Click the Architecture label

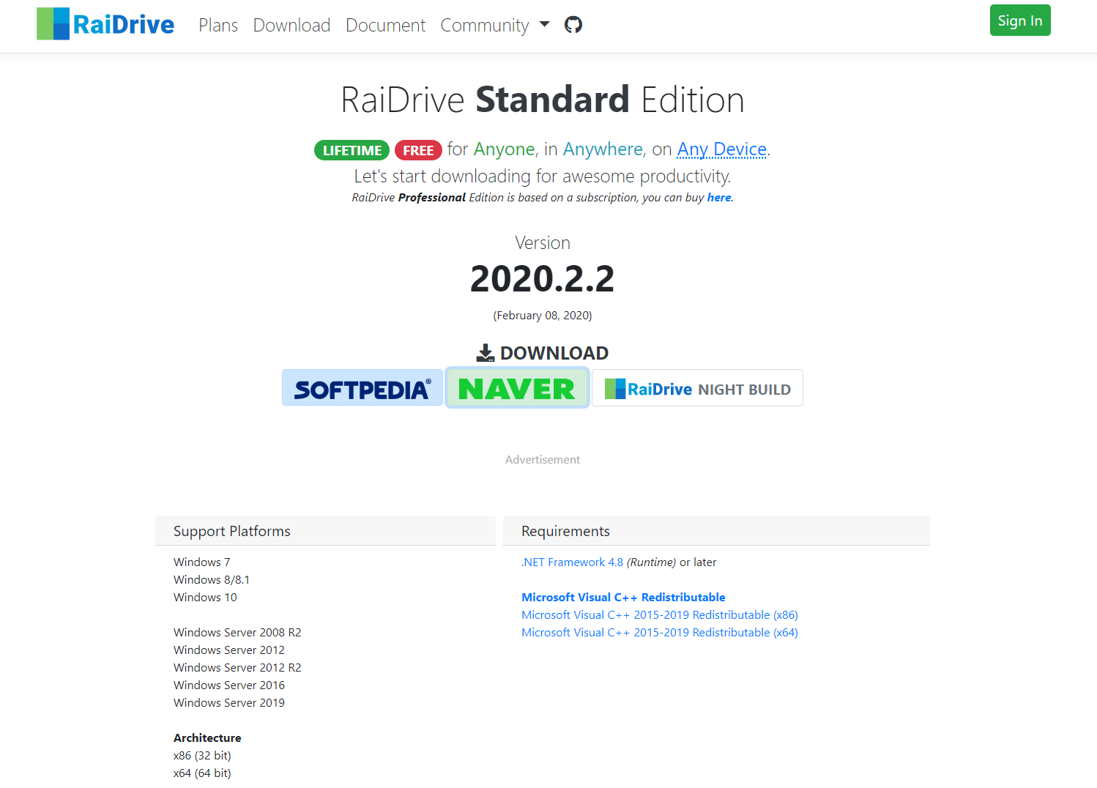(207, 738)
